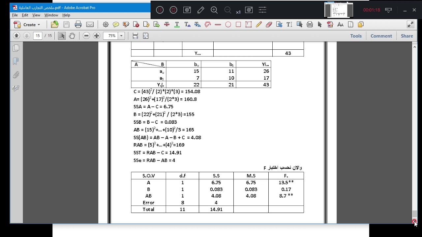Click the Error row label
Screen dimensions: 422x237
(148, 202)
